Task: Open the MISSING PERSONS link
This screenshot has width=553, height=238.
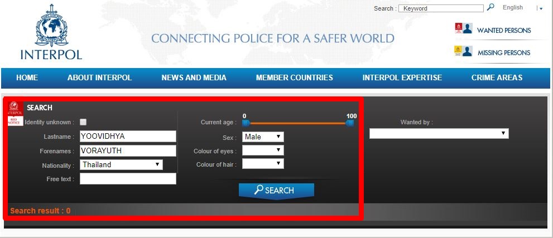Action: [x=504, y=53]
